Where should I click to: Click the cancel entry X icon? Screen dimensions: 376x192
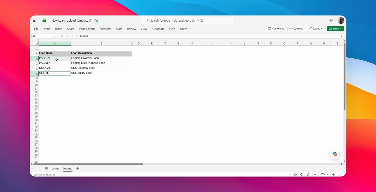tap(62, 36)
